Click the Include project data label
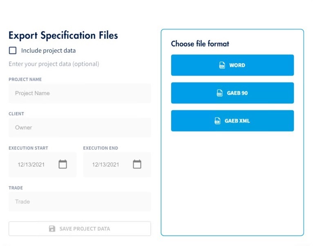 (x=48, y=51)
